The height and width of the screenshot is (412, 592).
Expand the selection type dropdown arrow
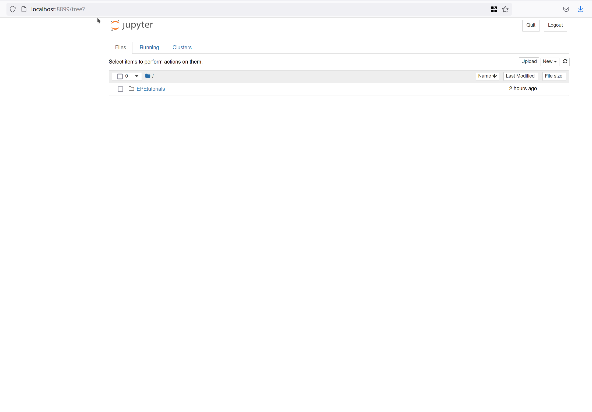pyautogui.click(x=137, y=76)
